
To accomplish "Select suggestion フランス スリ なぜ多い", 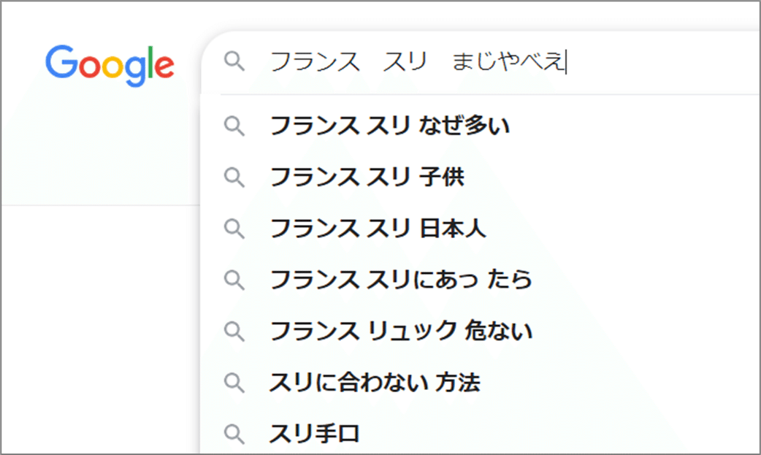I will (x=390, y=126).
